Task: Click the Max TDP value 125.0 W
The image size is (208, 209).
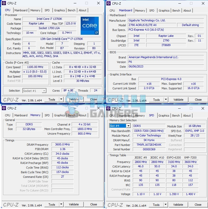Action: coord(71,23)
